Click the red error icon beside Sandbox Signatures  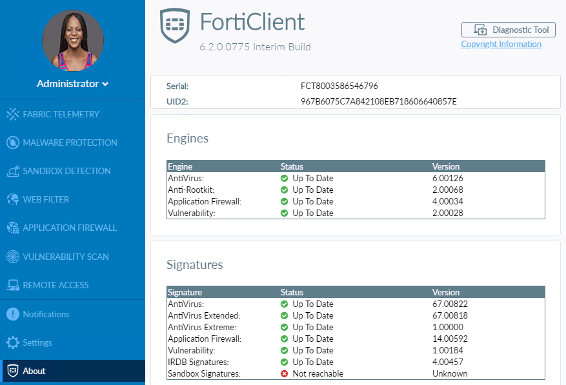coord(285,373)
